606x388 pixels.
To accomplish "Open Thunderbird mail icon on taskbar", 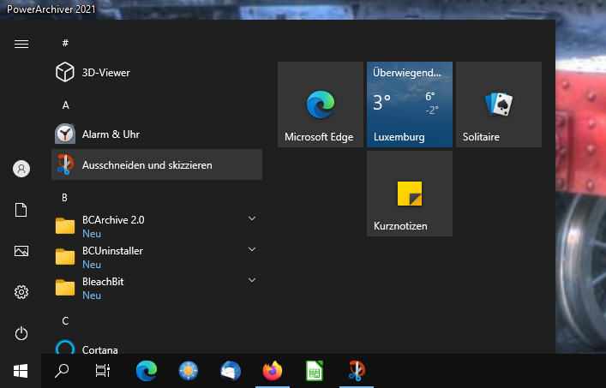I will coord(231,371).
